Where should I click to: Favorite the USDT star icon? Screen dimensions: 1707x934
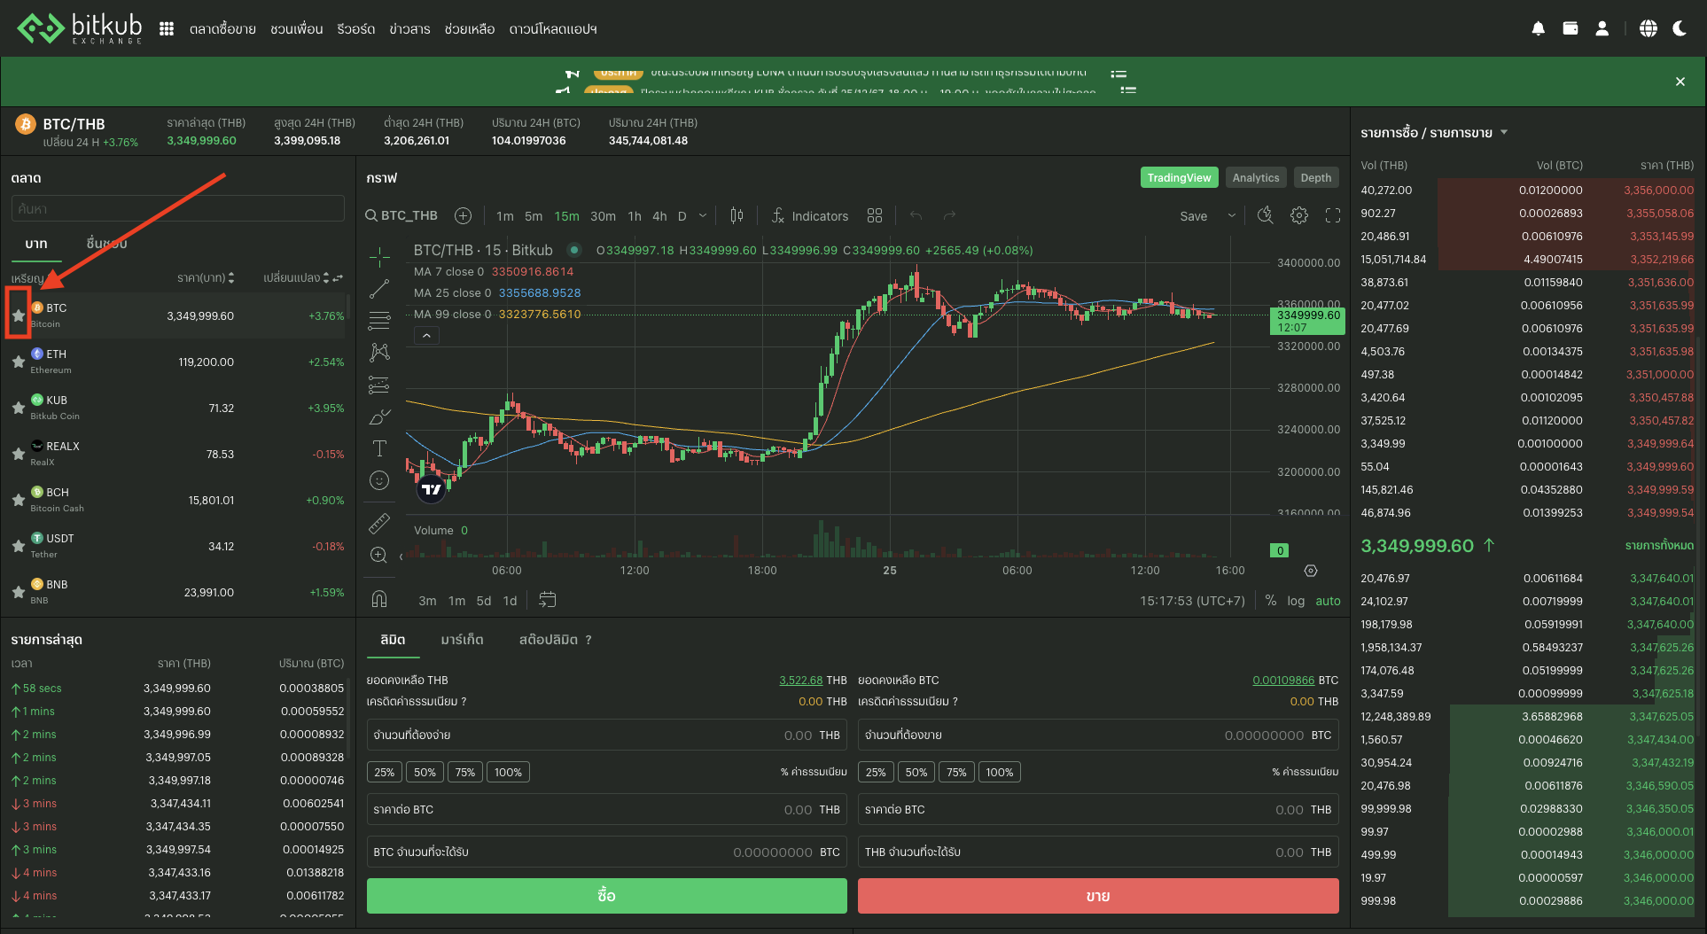pyautogui.click(x=18, y=546)
